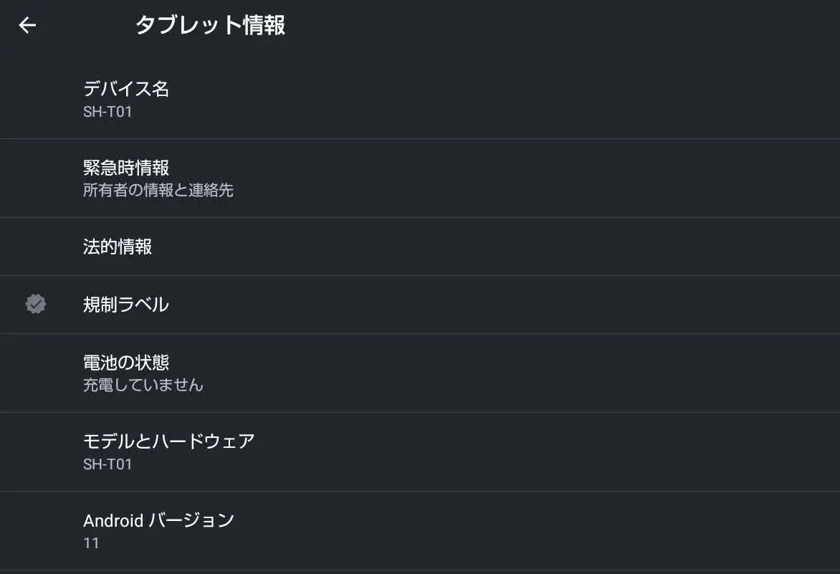This screenshot has height=574, width=840.
Task: Open モデルとハードウェア details
Action: pyautogui.click(x=420, y=452)
